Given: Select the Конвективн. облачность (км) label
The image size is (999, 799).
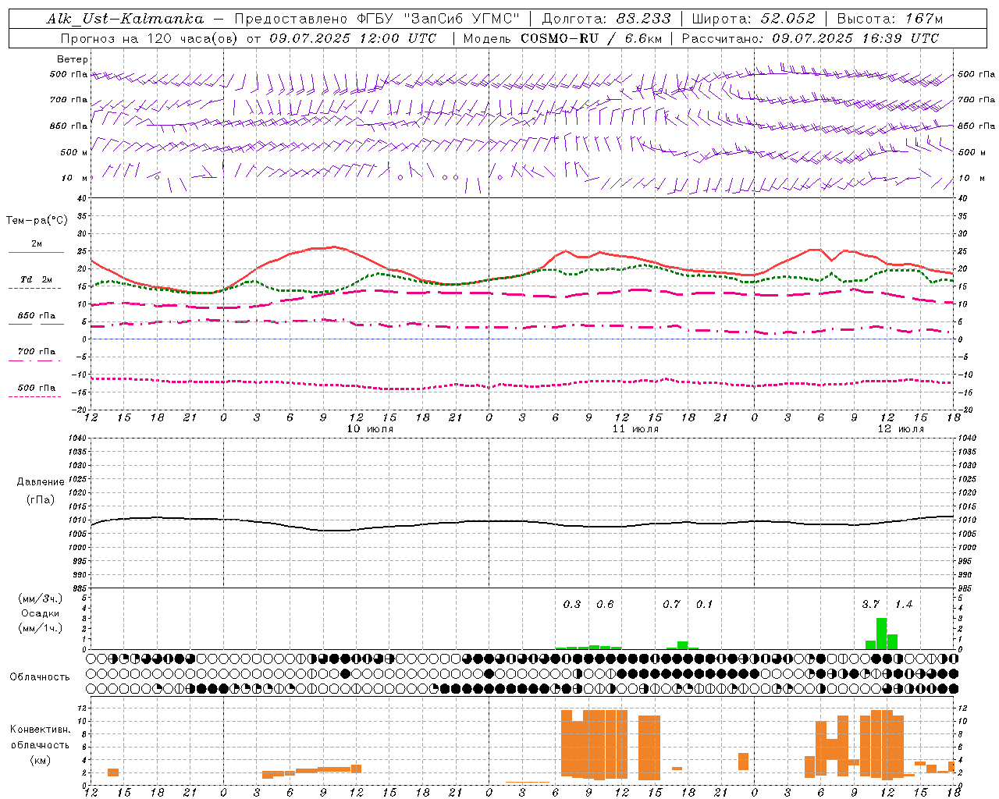Looking at the screenshot, I should pyautogui.click(x=40, y=744).
